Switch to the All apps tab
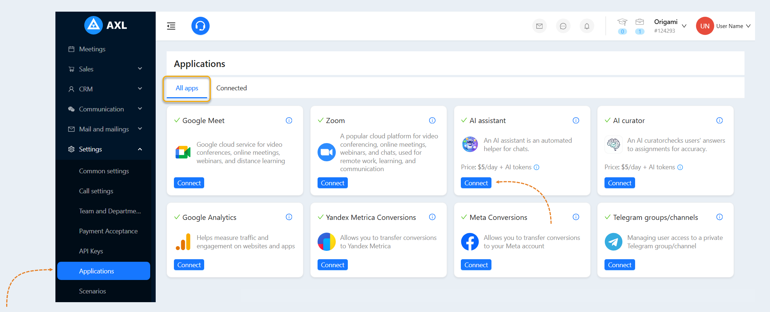This screenshot has height=312, width=770. click(187, 88)
